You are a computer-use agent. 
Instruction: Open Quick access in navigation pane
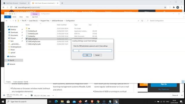pyautogui.click(x=14, y=27)
